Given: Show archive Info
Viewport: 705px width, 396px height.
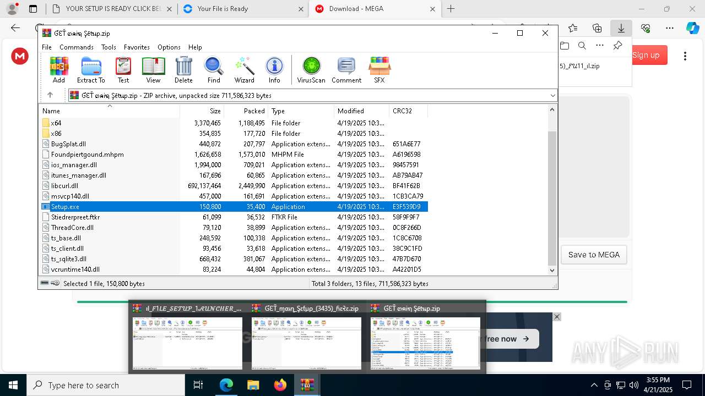Looking at the screenshot, I should pyautogui.click(x=274, y=70).
